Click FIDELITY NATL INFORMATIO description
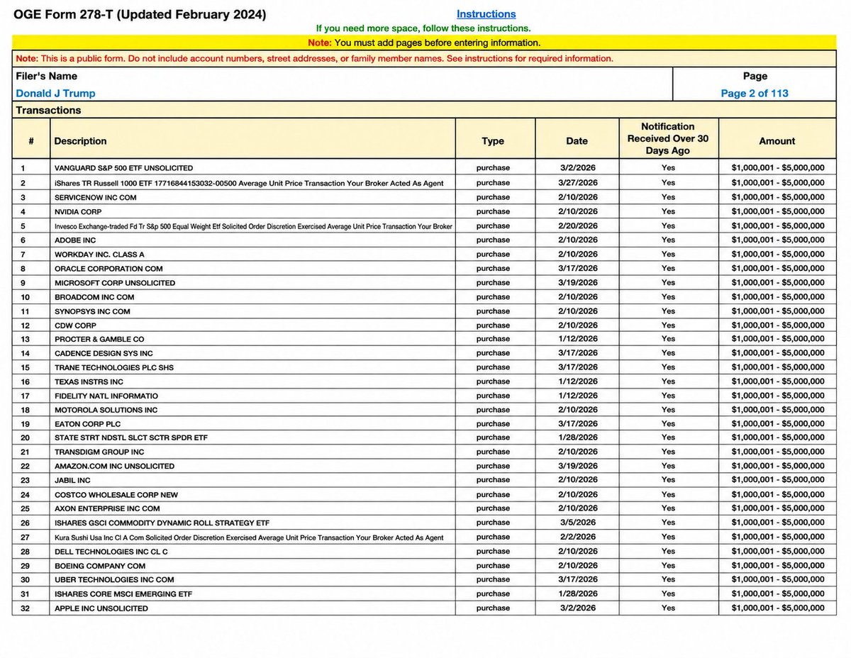 pos(106,396)
